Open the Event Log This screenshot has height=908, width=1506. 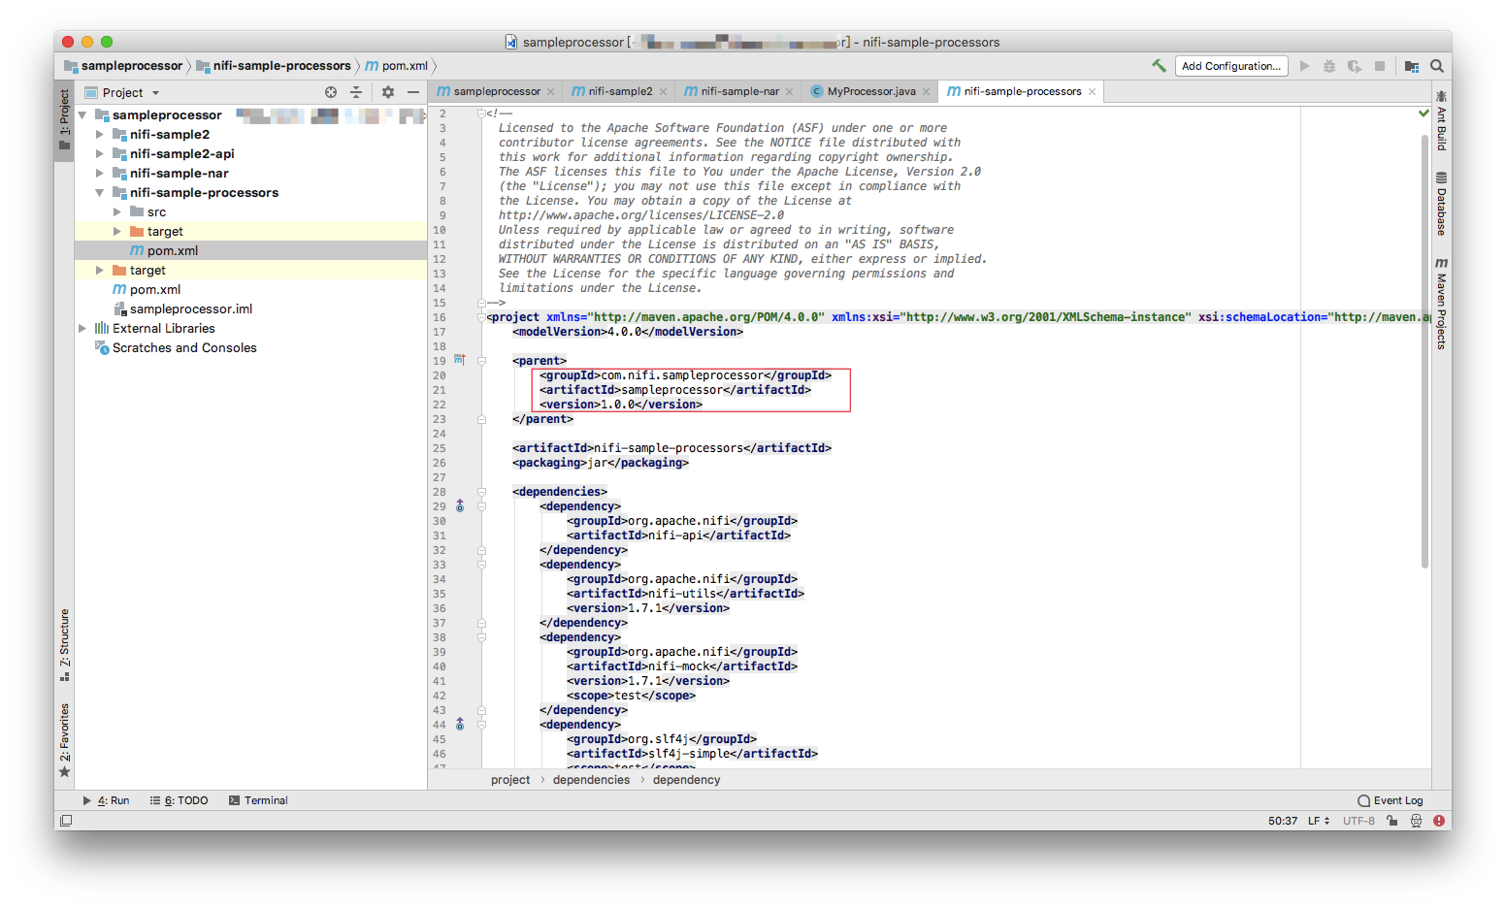pyautogui.click(x=1391, y=800)
